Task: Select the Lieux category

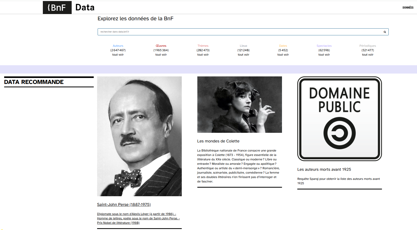Action: [x=243, y=46]
